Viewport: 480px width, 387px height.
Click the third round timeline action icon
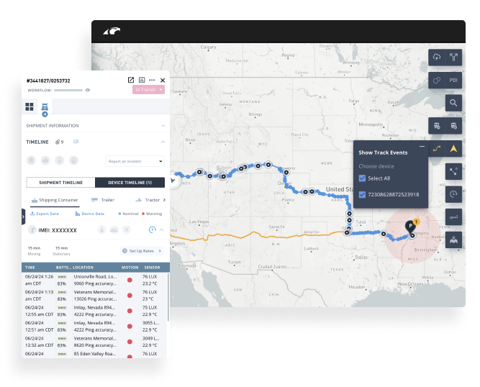click(x=60, y=160)
